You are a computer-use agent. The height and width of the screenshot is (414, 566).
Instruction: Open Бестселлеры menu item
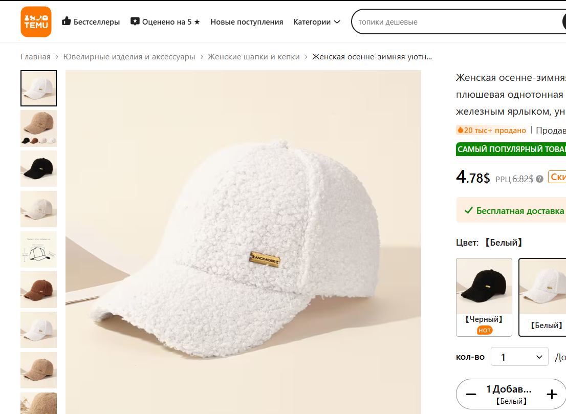tap(97, 22)
